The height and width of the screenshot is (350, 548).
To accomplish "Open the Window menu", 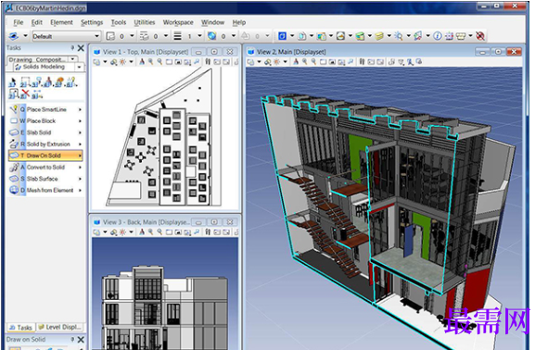I will pyautogui.click(x=212, y=22).
